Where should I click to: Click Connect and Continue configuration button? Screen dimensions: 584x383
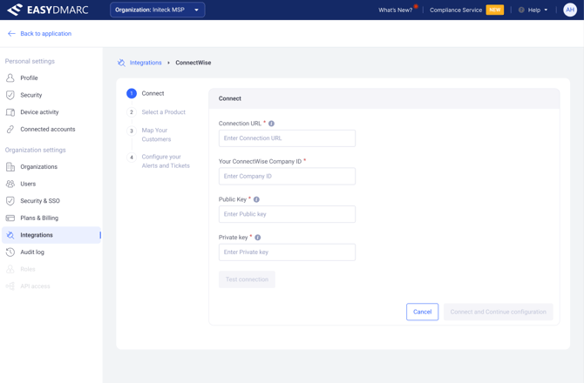point(498,312)
